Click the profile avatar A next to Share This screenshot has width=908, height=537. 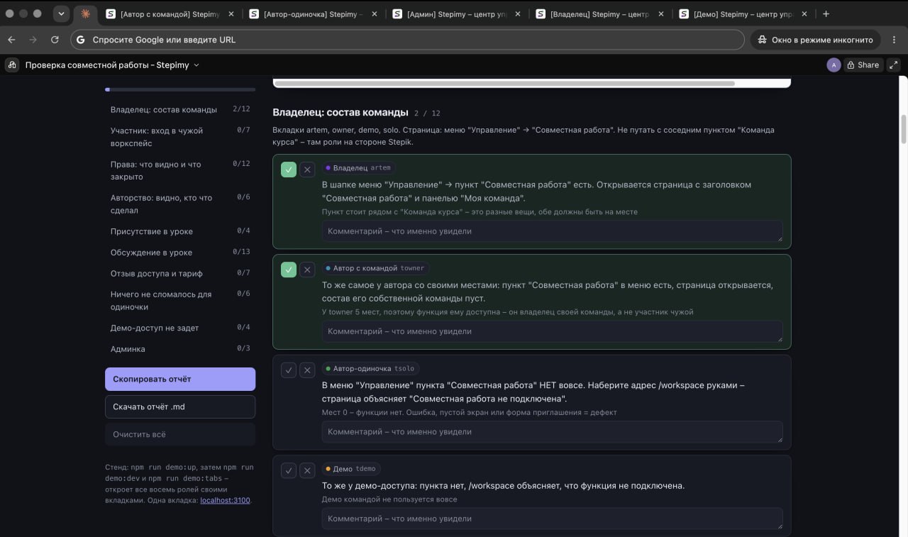(x=834, y=65)
